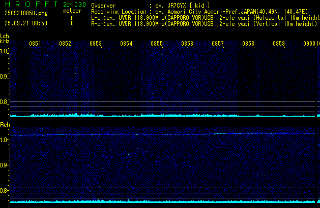Viewport: 320px width, 208px height.
Task: Click the 0851 time marker
Action: click(x=35, y=44)
